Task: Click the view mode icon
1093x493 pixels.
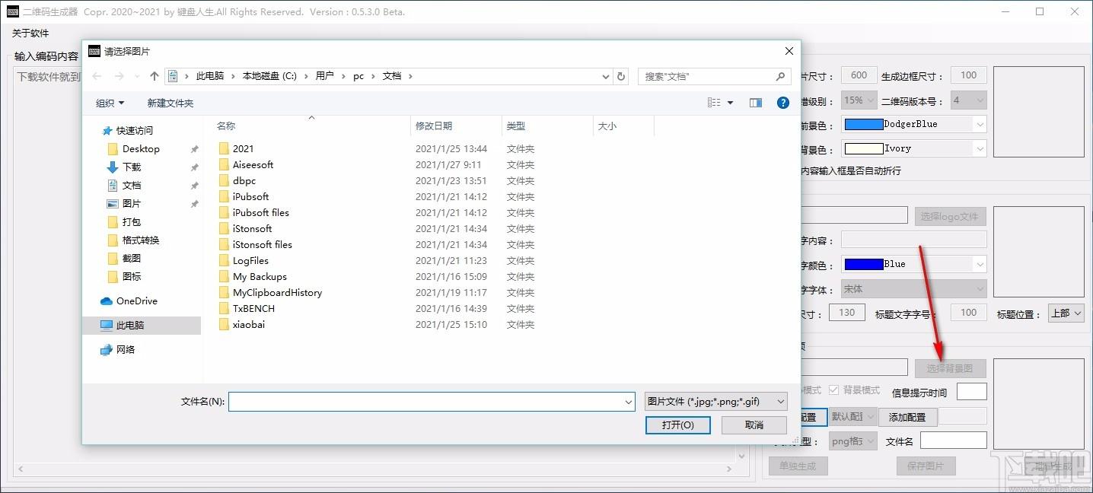Action: tap(714, 103)
